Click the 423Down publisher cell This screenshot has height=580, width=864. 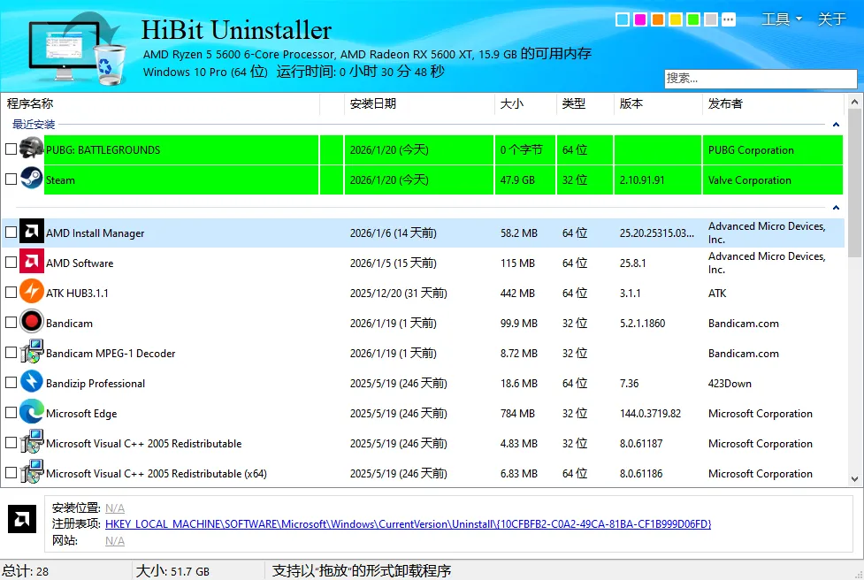point(730,384)
